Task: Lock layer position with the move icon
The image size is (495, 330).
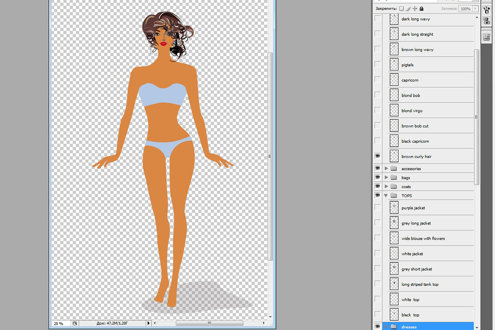Action: click(x=415, y=8)
